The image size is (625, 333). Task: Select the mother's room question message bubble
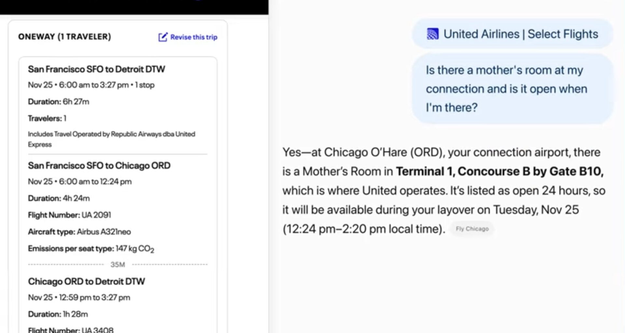(x=512, y=89)
